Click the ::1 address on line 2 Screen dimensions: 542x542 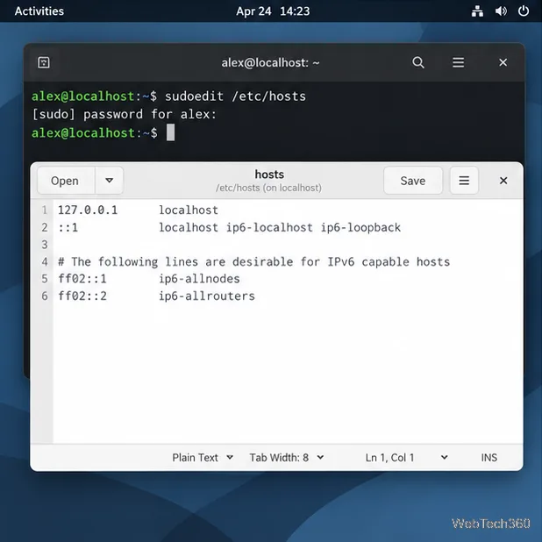tap(68, 227)
